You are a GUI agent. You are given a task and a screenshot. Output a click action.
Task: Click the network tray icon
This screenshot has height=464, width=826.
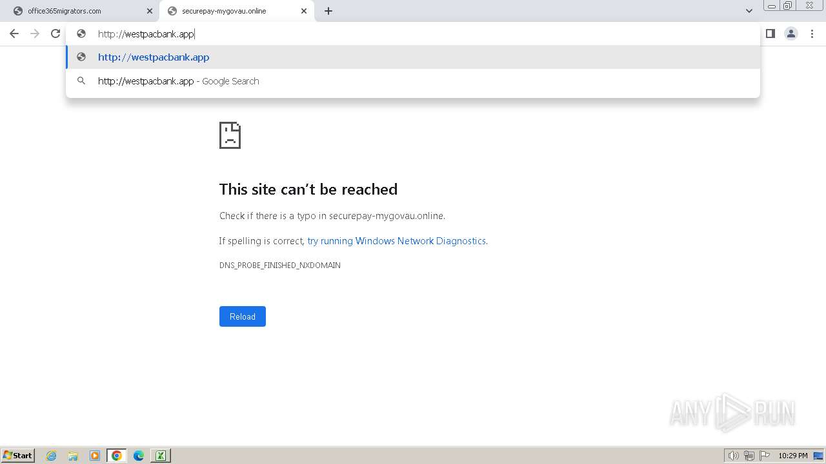(749, 456)
